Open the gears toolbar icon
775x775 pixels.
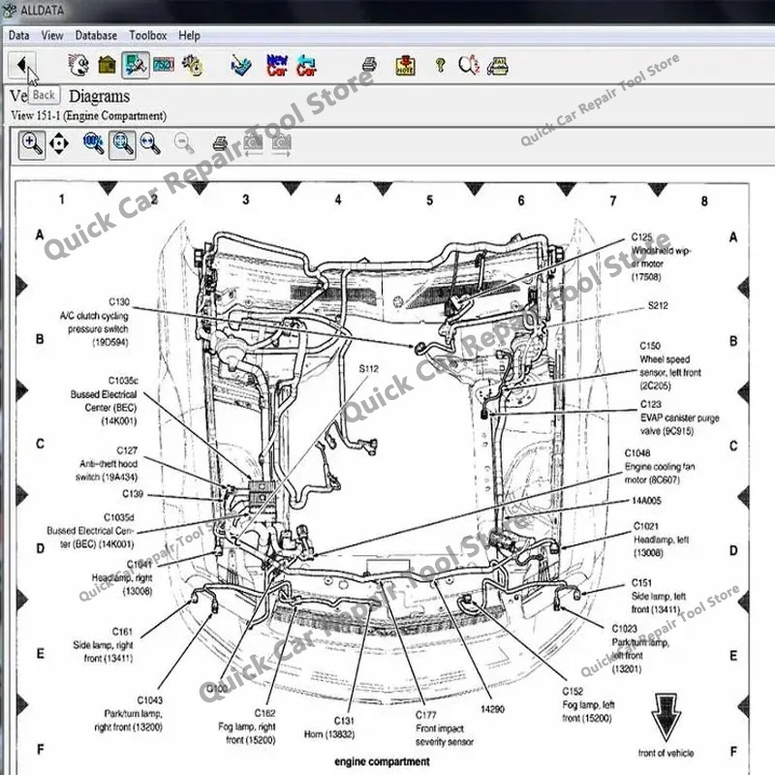click(192, 65)
